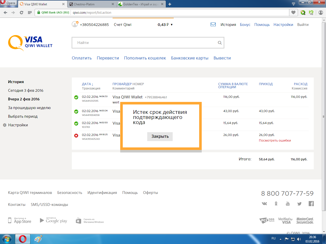
Task: Open Идентификация footer link
Action: click(102, 193)
